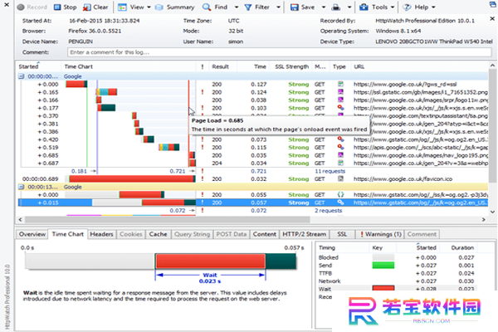Open the Save dropdown arrow
Image resolution: width=498 pixels, height=332 pixels.
[324, 7]
